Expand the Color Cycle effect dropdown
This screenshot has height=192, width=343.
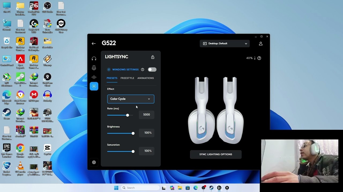pos(131,99)
